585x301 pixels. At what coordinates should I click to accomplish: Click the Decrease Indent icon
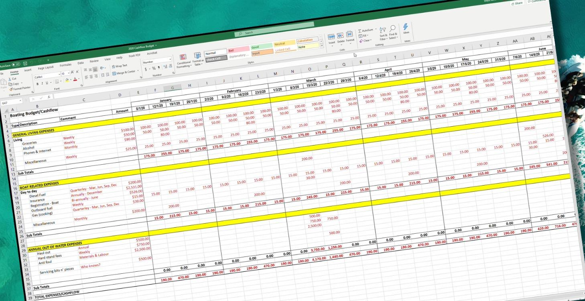[x=103, y=75]
